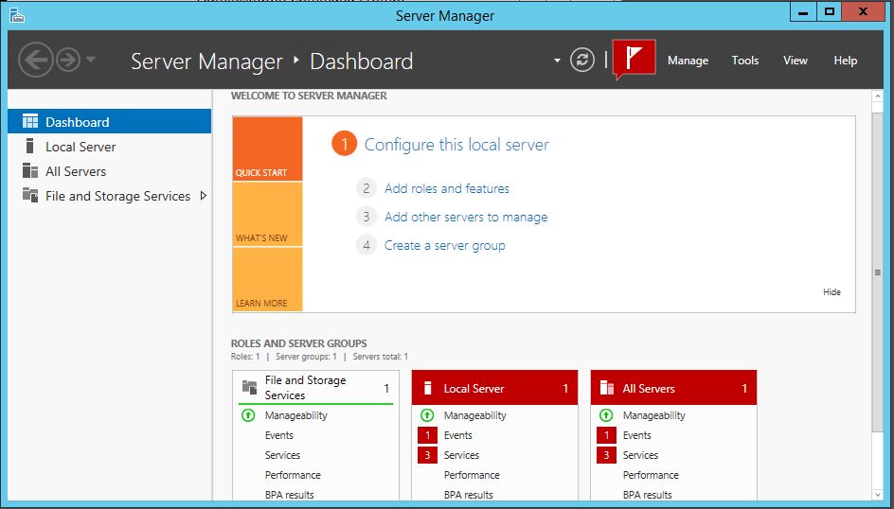Screen dimensions: 894x509
Task: Click the vertical scrollbar thumb
Action: [878, 272]
